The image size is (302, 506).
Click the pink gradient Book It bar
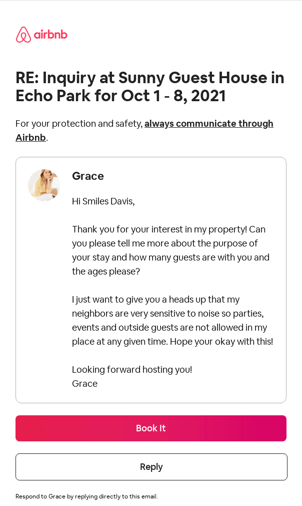(x=151, y=428)
